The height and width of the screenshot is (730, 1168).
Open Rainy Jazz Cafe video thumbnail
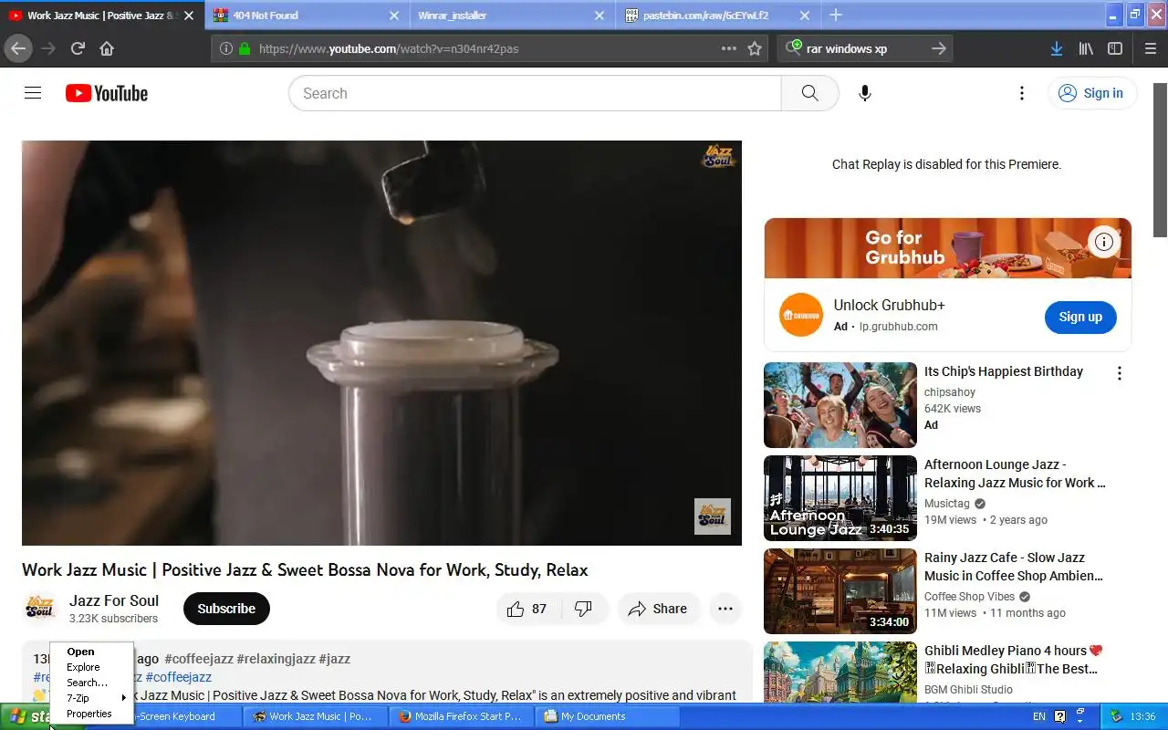pyautogui.click(x=840, y=591)
